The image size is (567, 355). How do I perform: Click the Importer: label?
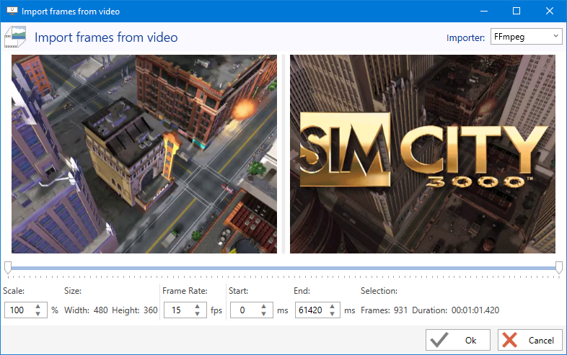point(465,37)
